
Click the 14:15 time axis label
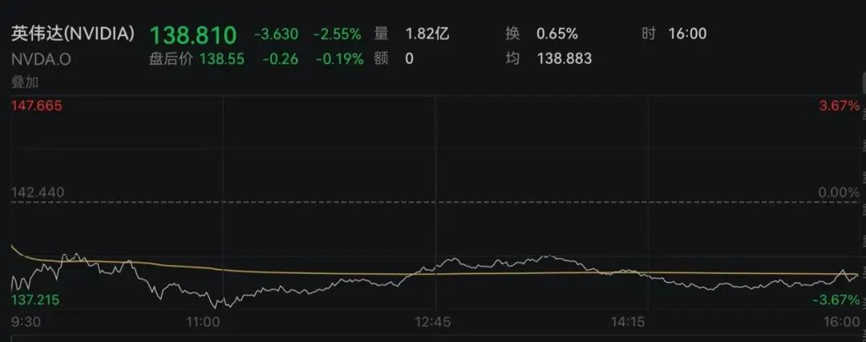[627, 322]
